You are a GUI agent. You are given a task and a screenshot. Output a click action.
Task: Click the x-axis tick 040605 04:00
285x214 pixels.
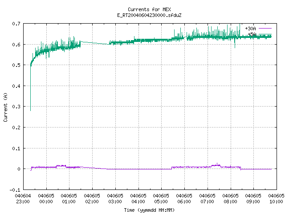tap(138, 199)
